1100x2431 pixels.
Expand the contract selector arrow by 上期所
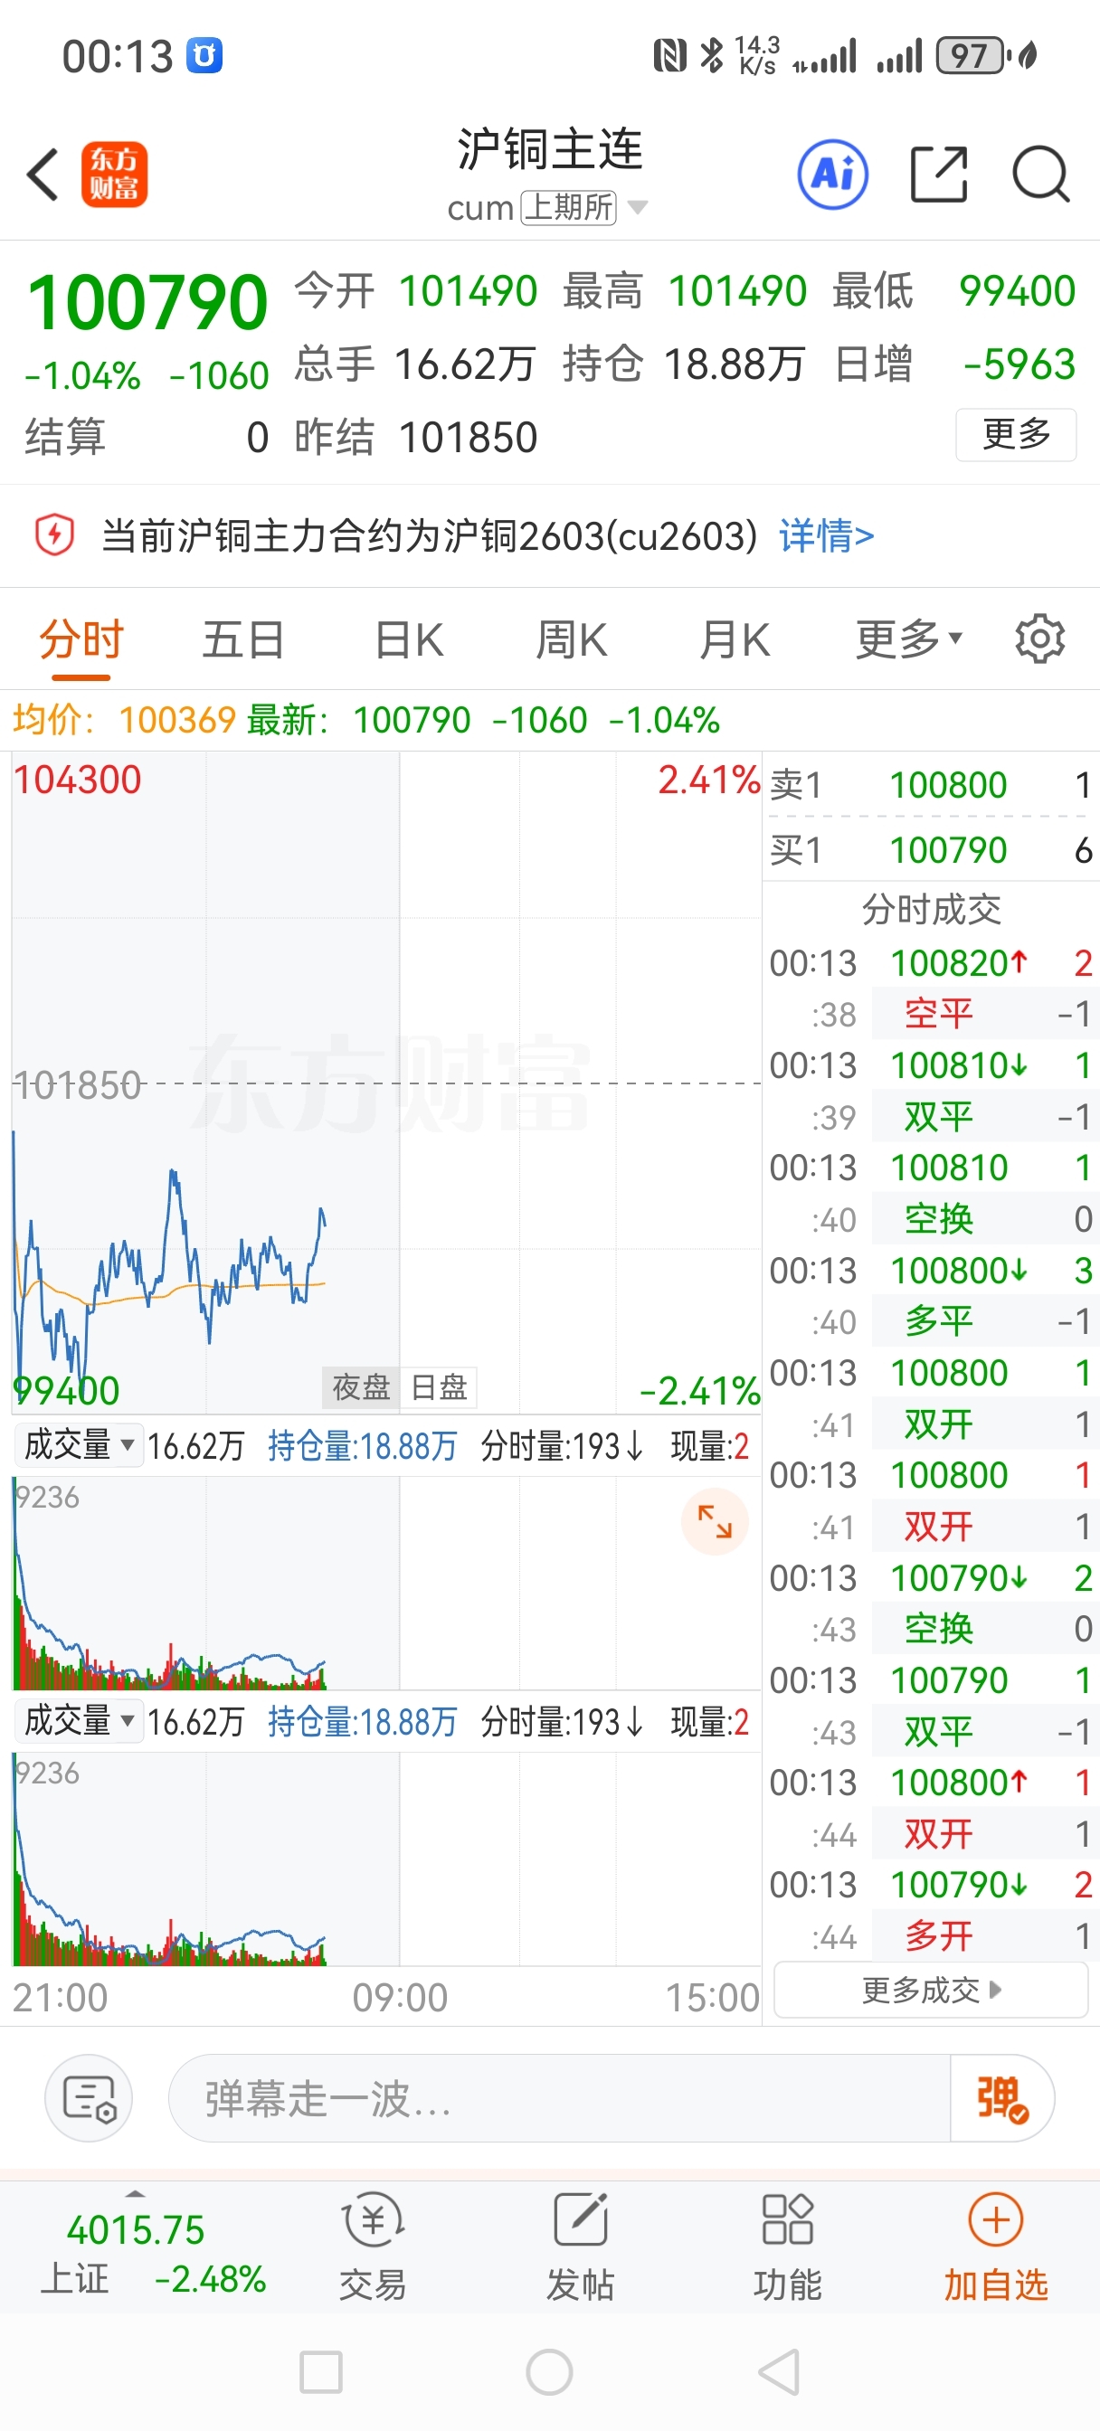pos(638,208)
